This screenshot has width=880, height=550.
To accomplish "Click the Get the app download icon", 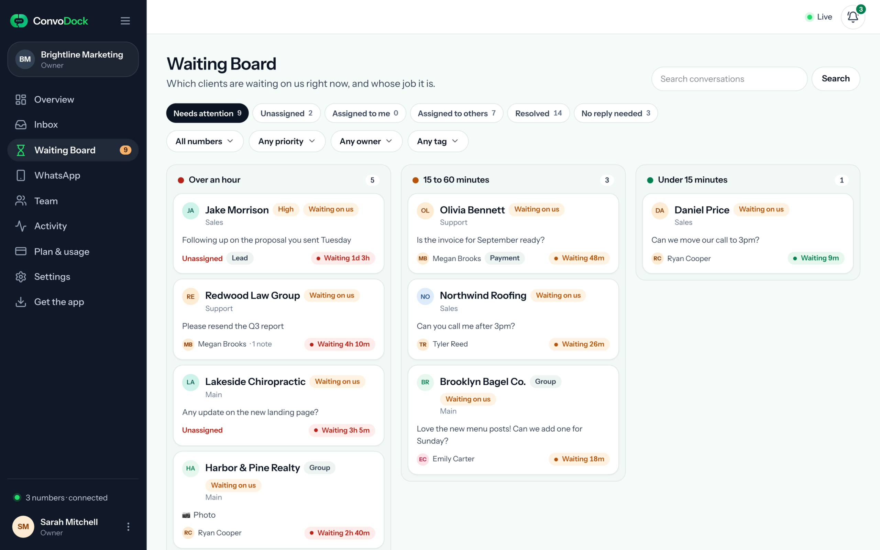I will pyautogui.click(x=21, y=302).
